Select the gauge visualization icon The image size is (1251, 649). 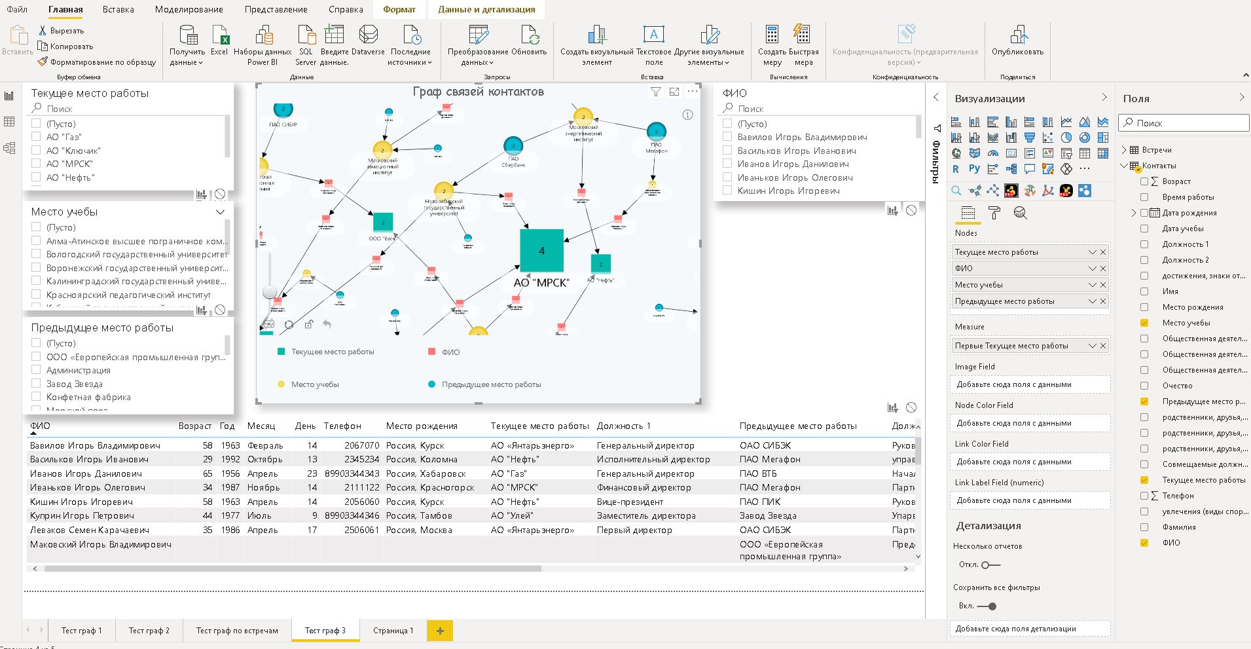993,153
